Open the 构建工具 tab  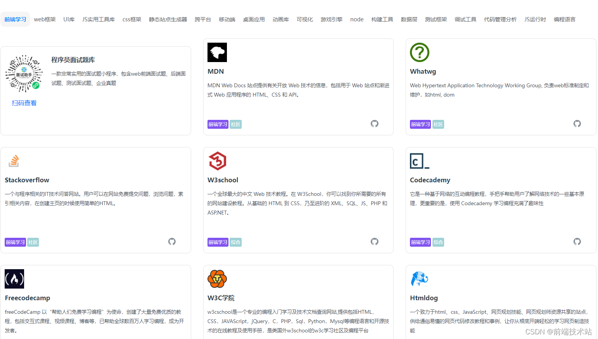point(382,19)
